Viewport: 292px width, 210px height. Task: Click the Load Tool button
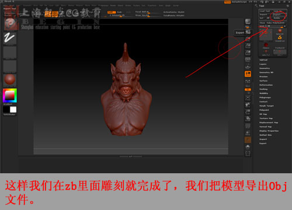[x=265, y=11]
